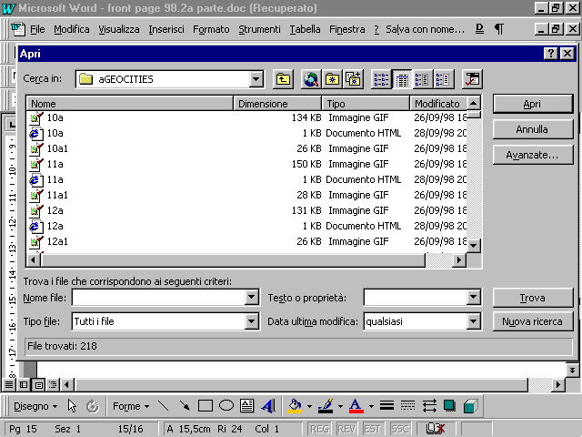Open the Favorites folder icon
This screenshot has width=582, height=437.
(332, 79)
